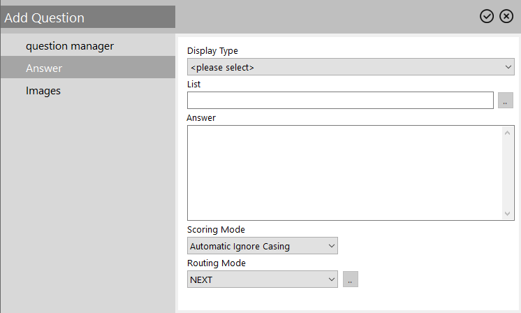Select the Answer section in sidebar
This screenshot has height=313, width=521.
click(88, 68)
